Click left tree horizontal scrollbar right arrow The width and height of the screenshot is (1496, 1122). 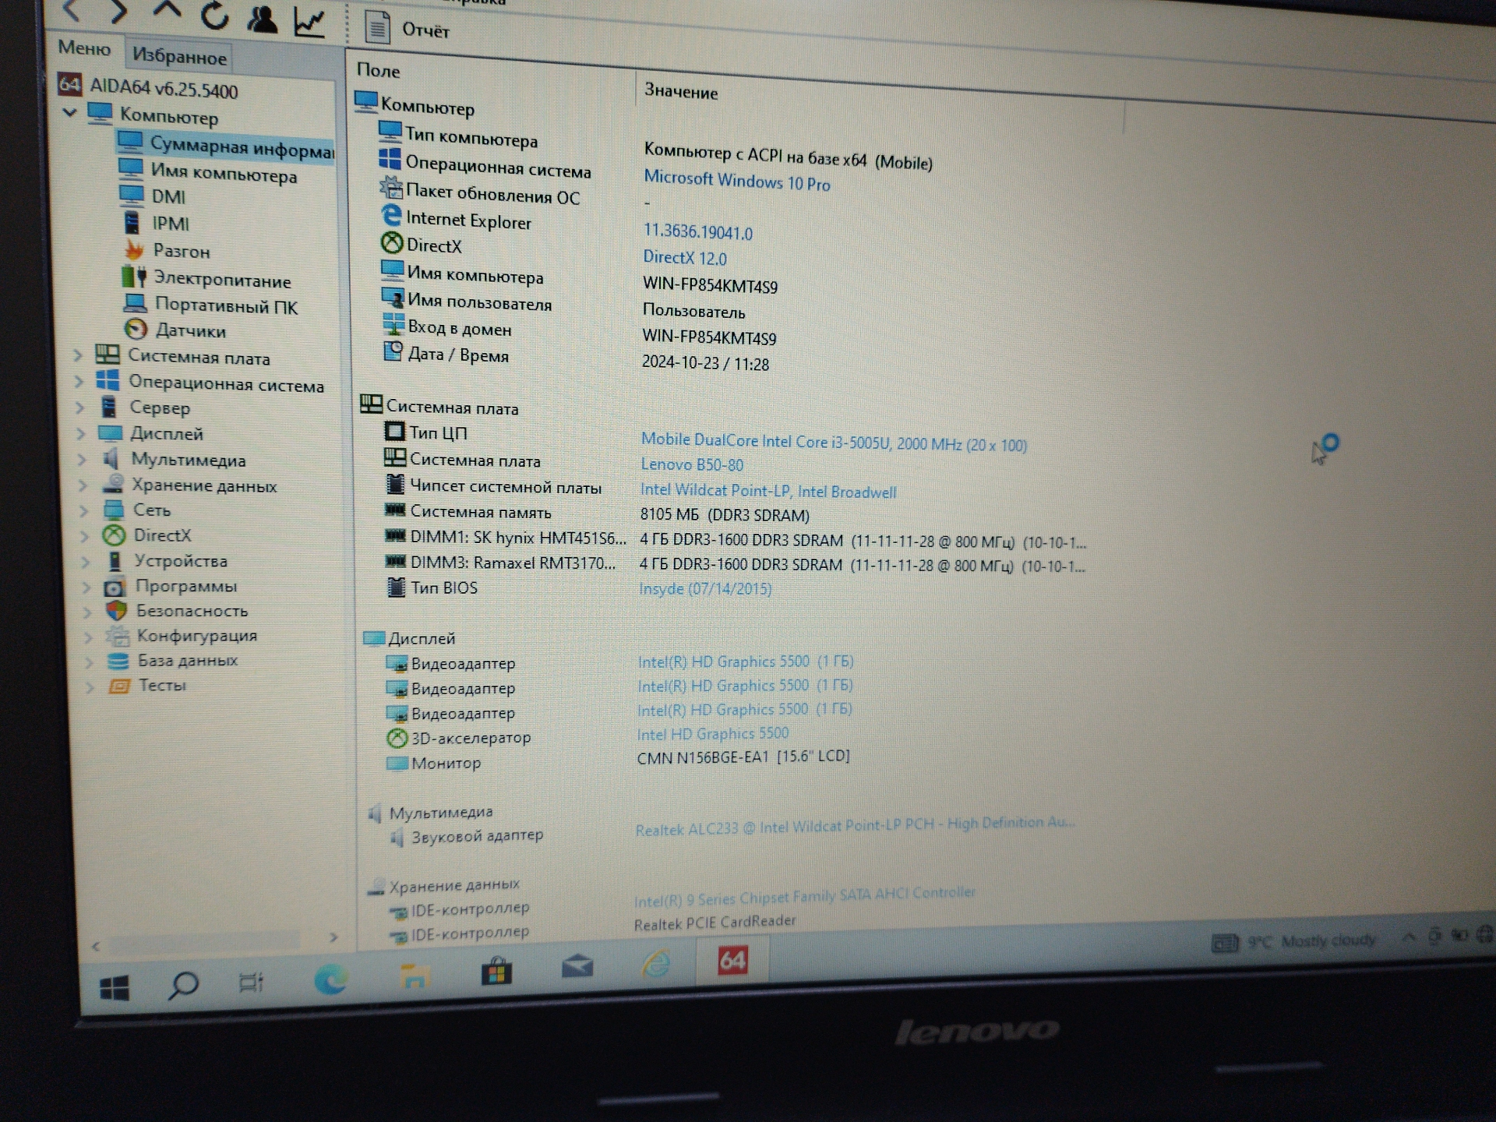333,937
